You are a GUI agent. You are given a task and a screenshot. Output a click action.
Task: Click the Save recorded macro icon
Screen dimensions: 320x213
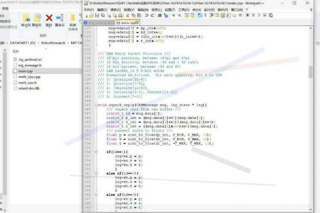point(271,15)
